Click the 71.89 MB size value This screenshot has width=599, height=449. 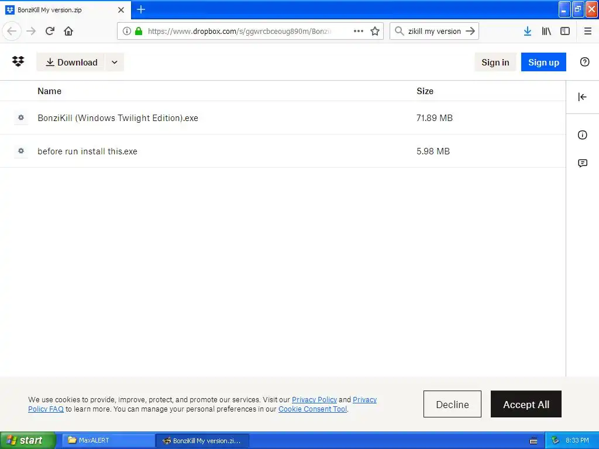[x=435, y=118]
